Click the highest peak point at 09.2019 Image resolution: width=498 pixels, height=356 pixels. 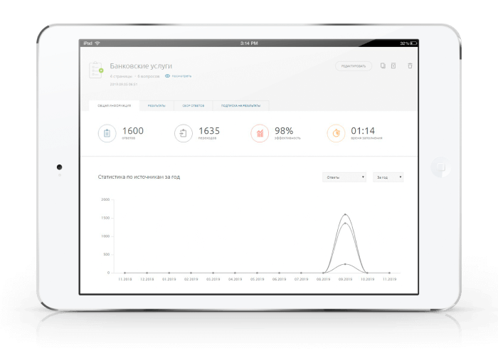(x=346, y=214)
